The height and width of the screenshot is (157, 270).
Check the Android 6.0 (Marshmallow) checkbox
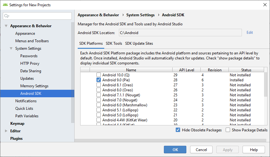click(99, 105)
